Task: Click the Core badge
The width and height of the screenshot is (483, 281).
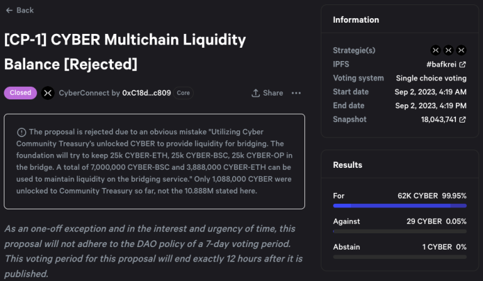Action: [x=183, y=93]
